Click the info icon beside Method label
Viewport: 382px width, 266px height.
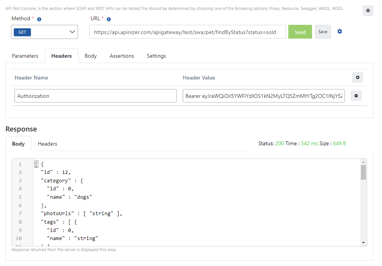coord(39,19)
